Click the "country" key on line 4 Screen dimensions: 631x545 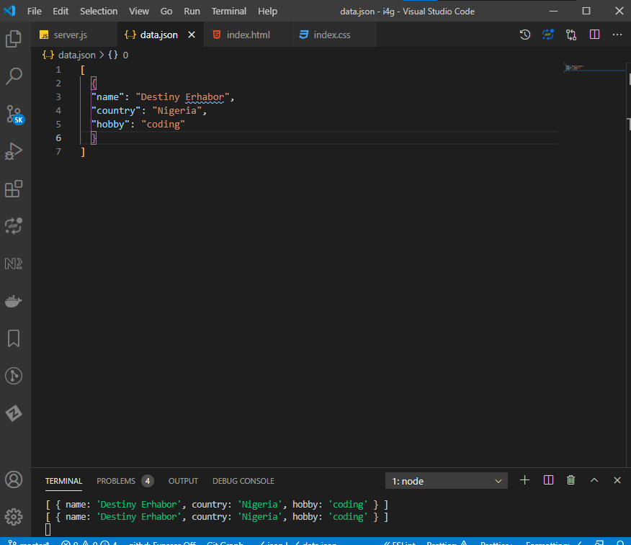(x=116, y=111)
